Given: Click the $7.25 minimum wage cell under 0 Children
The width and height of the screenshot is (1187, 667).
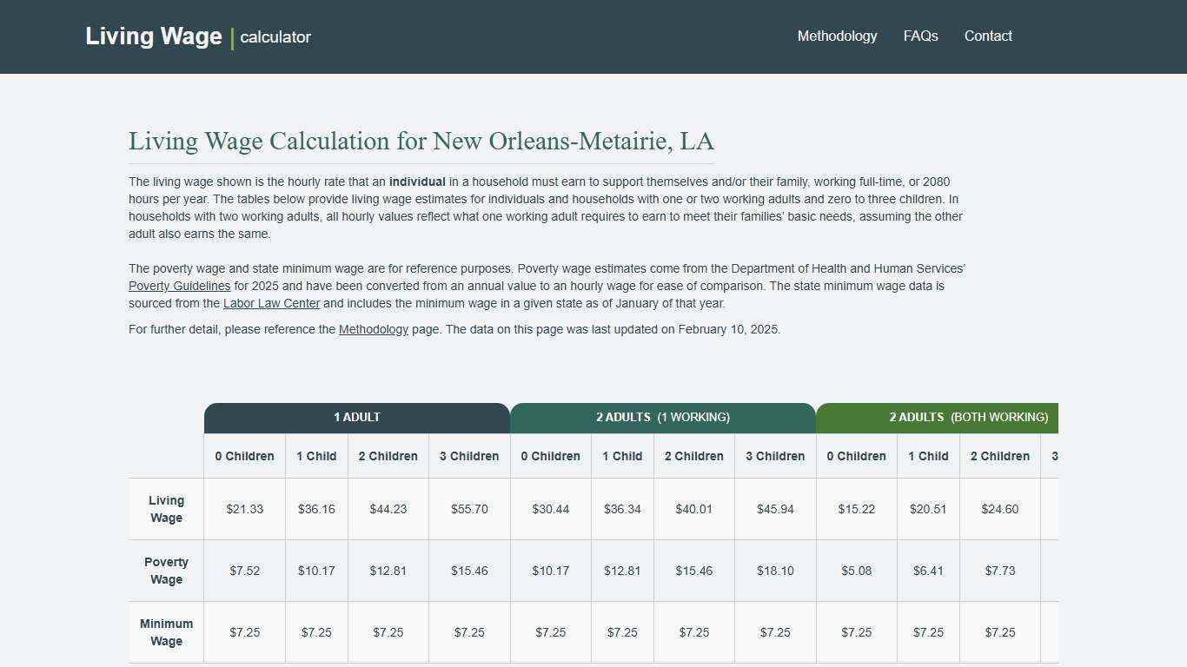Looking at the screenshot, I should coord(244,632).
